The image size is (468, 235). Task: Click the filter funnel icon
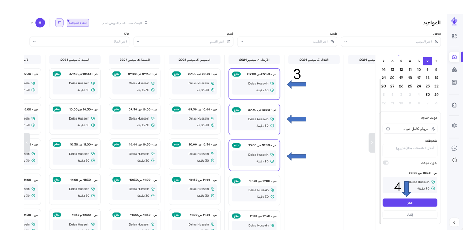tap(59, 23)
